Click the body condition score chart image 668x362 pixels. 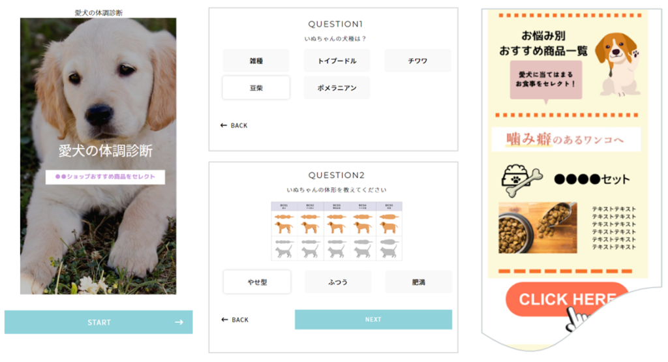click(337, 232)
